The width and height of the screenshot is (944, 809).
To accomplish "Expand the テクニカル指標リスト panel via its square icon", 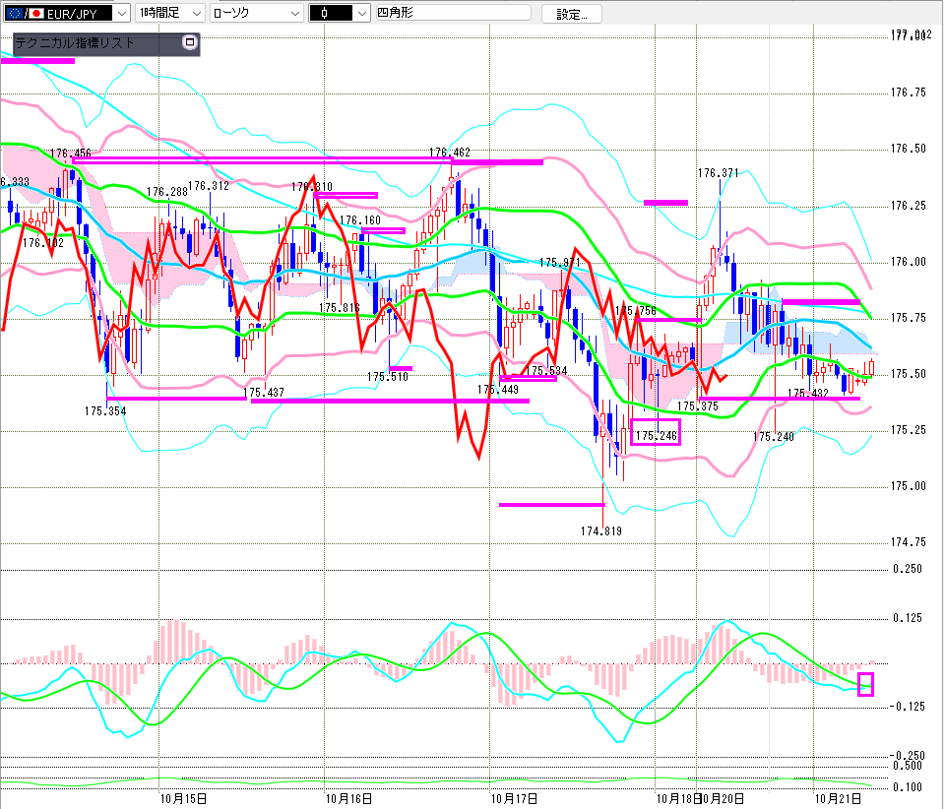I will pos(191,43).
